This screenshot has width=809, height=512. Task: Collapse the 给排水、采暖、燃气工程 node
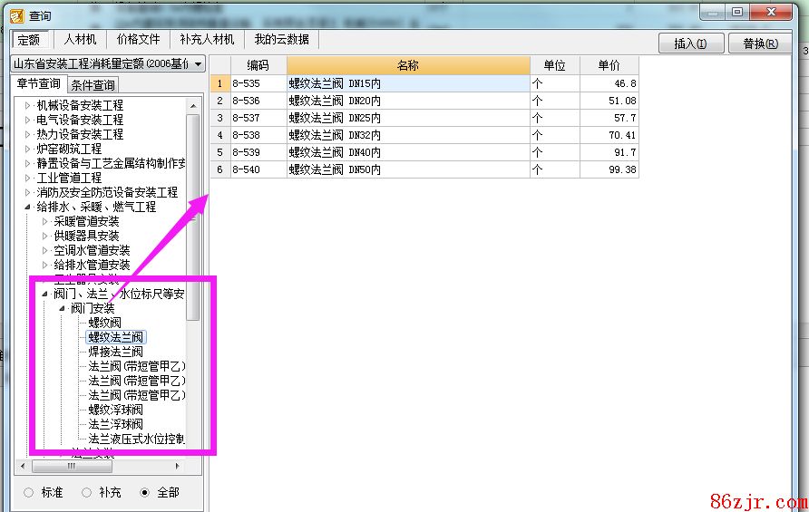tap(28, 207)
